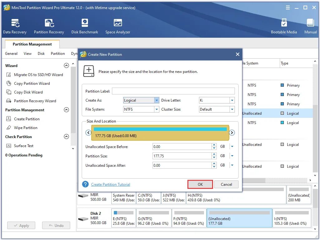Switch to Partition Management tab
Image resolution: width=320 pixels, height=240 pixels.
32,44
